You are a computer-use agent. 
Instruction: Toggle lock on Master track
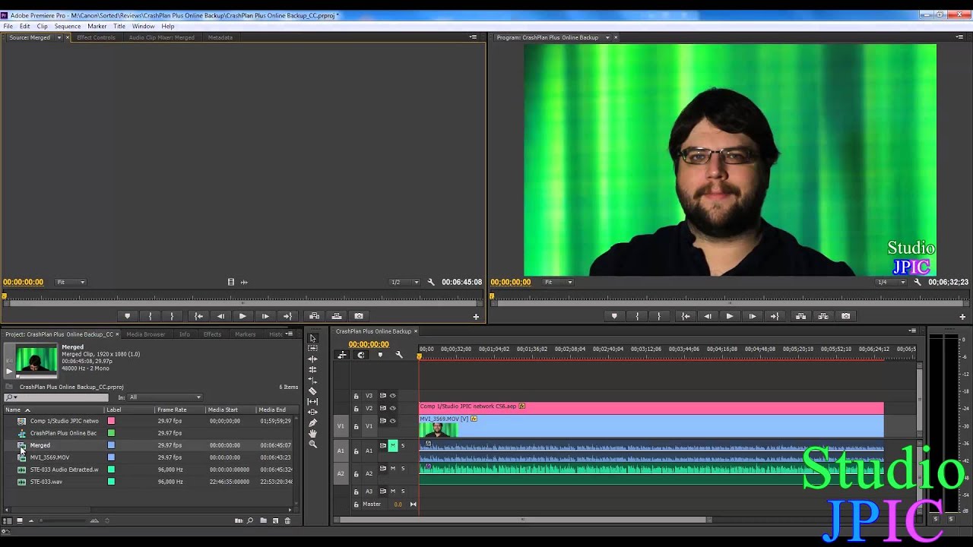356,504
